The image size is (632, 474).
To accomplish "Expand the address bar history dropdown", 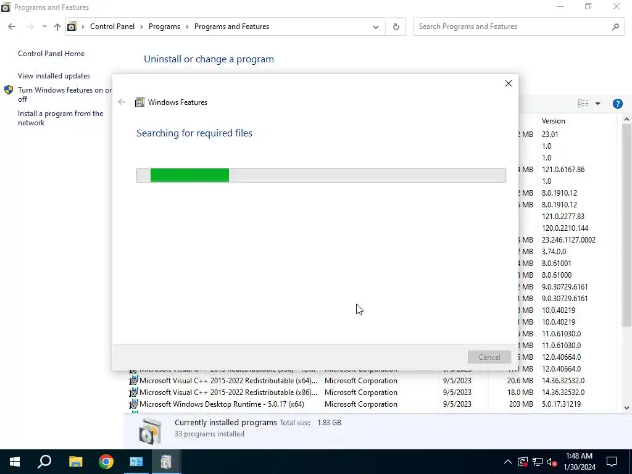I will pyautogui.click(x=376, y=27).
